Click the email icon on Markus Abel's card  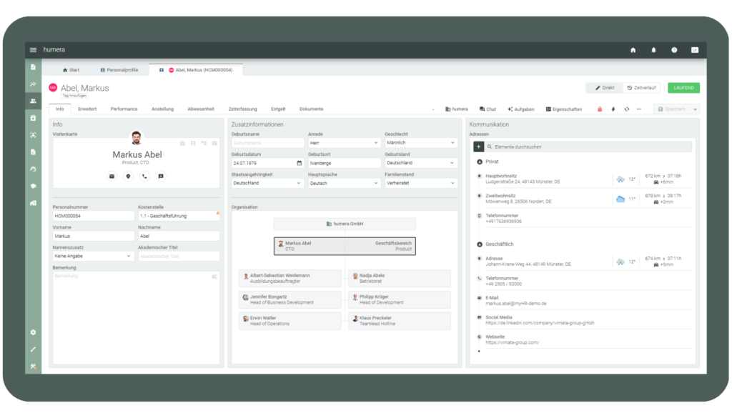[x=112, y=176]
